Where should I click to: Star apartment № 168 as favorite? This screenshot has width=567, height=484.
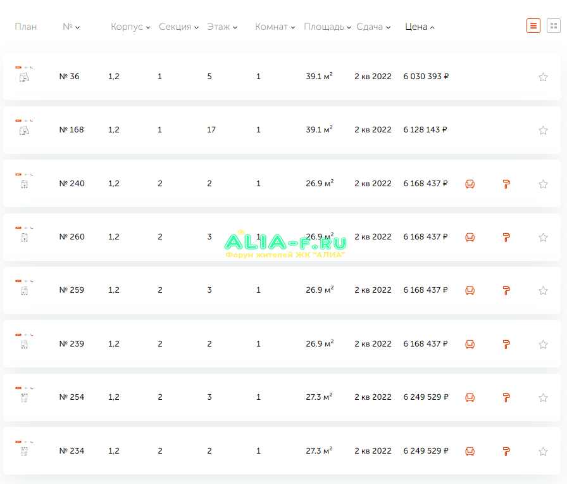(x=543, y=130)
